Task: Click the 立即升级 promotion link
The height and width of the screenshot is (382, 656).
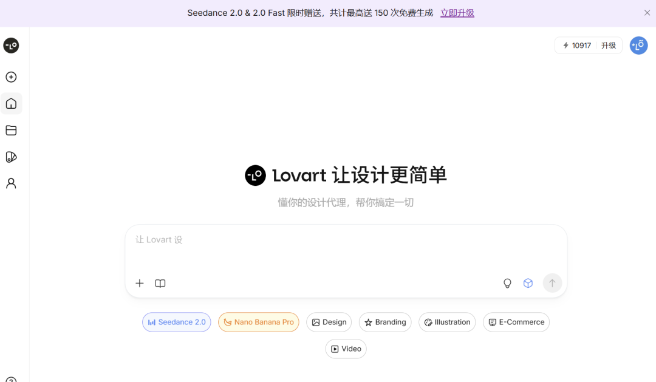Action: [x=457, y=12]
